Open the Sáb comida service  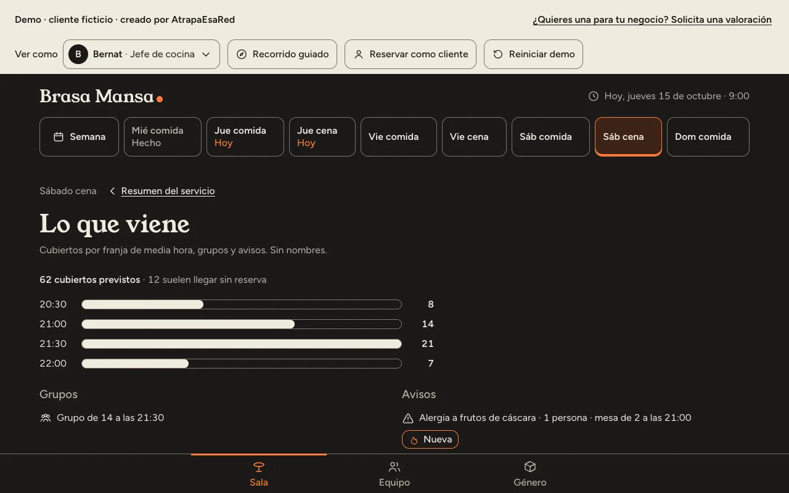pyautogui.click(x=550, y=137)
